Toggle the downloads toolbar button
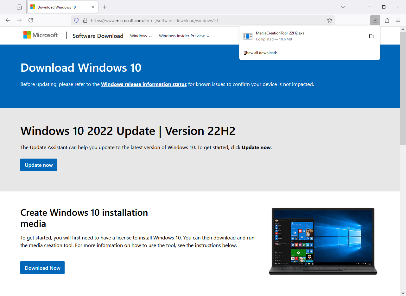The height and width of the screenshot is (296, 406). point(375,20)
